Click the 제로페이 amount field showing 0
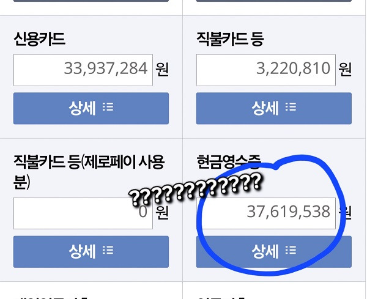Screen dimensions: 367x299 (83, 213)
